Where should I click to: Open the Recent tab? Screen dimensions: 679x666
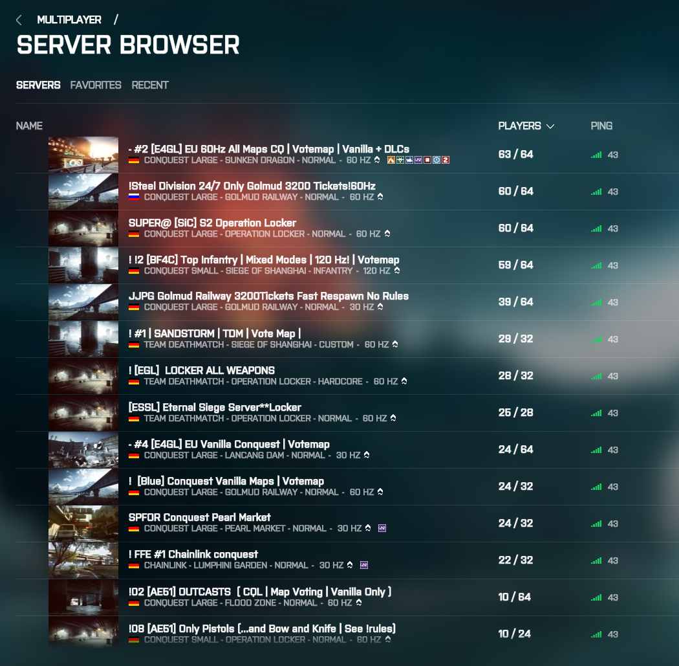(x=150, y=85)
